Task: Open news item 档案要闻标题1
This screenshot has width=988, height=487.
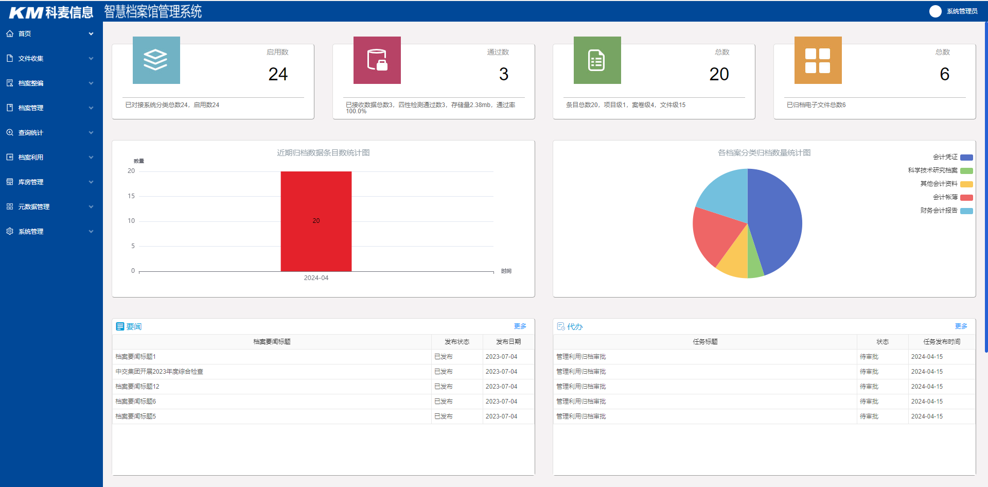Action: coord(136,357)
